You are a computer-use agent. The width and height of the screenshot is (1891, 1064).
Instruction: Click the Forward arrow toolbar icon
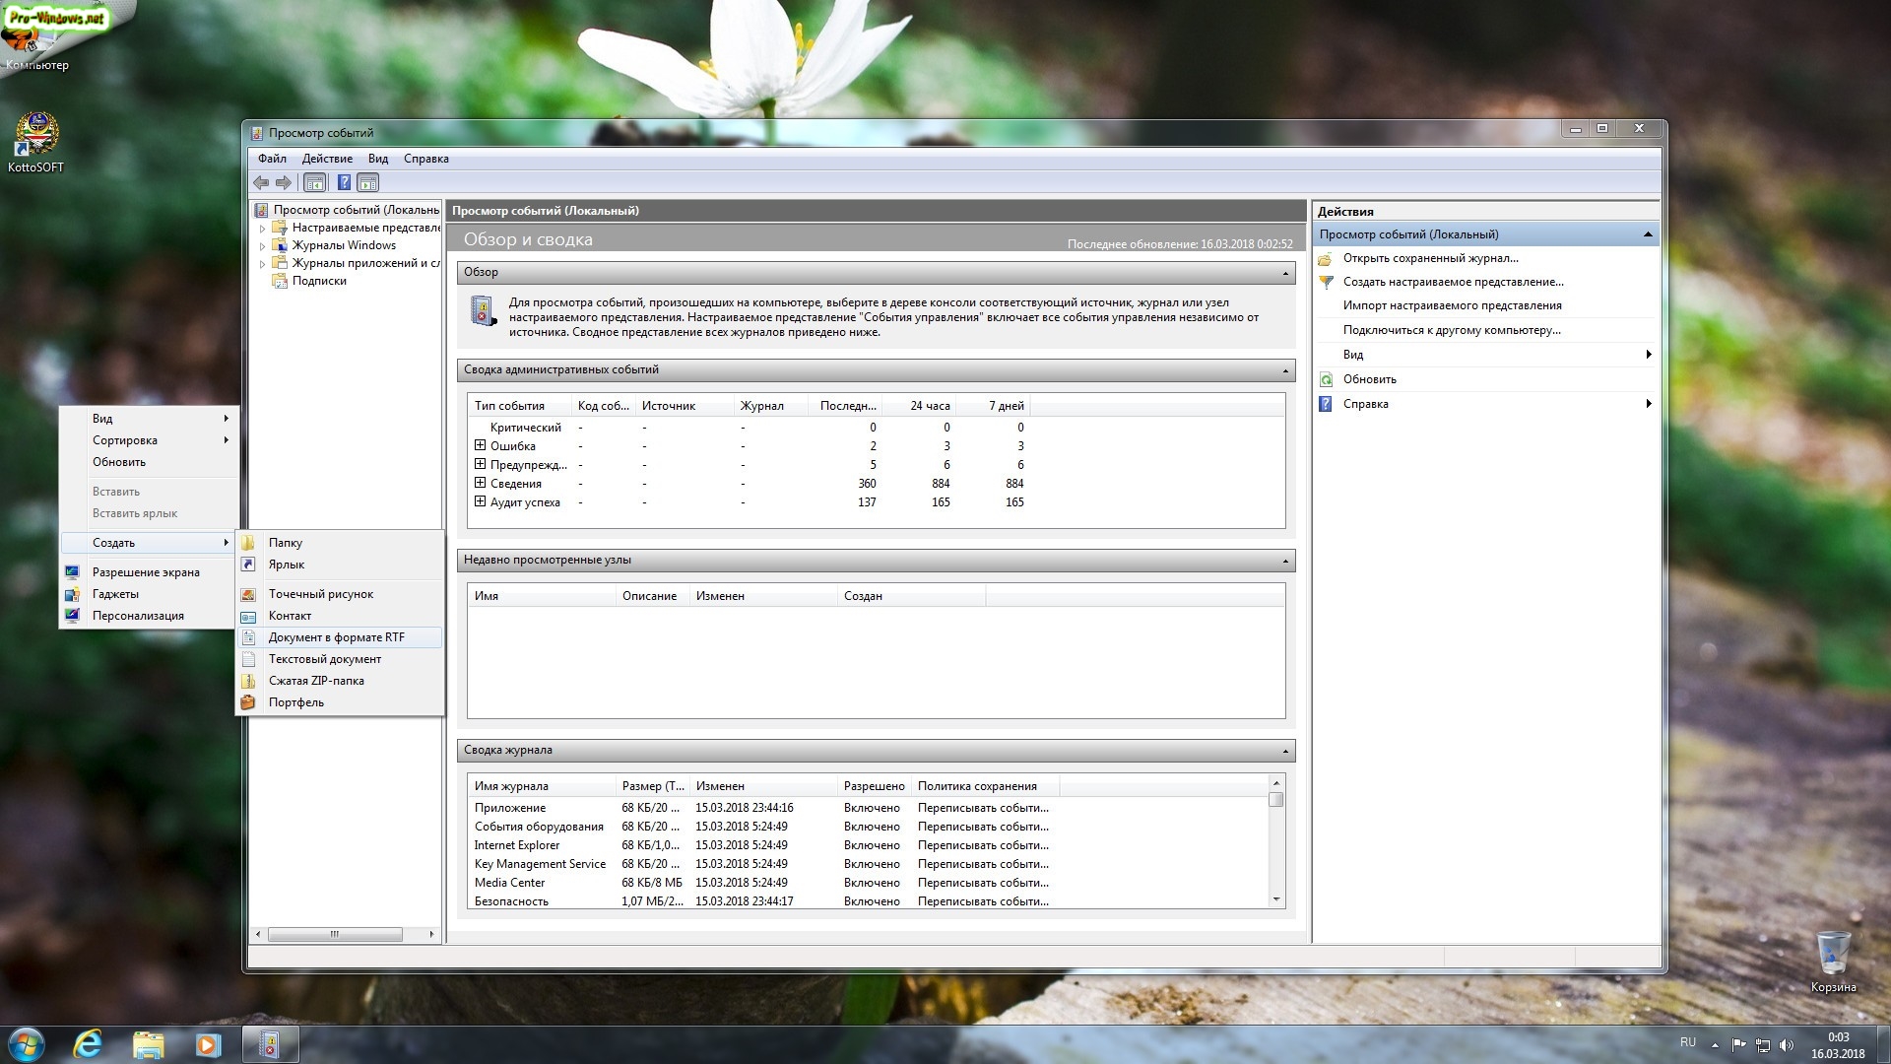[284, 182]
